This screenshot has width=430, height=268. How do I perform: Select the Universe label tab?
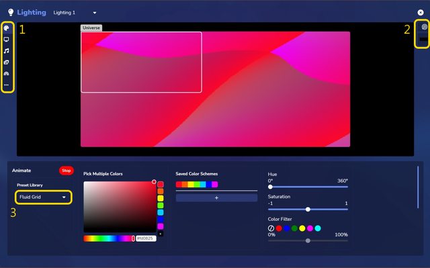91,28
